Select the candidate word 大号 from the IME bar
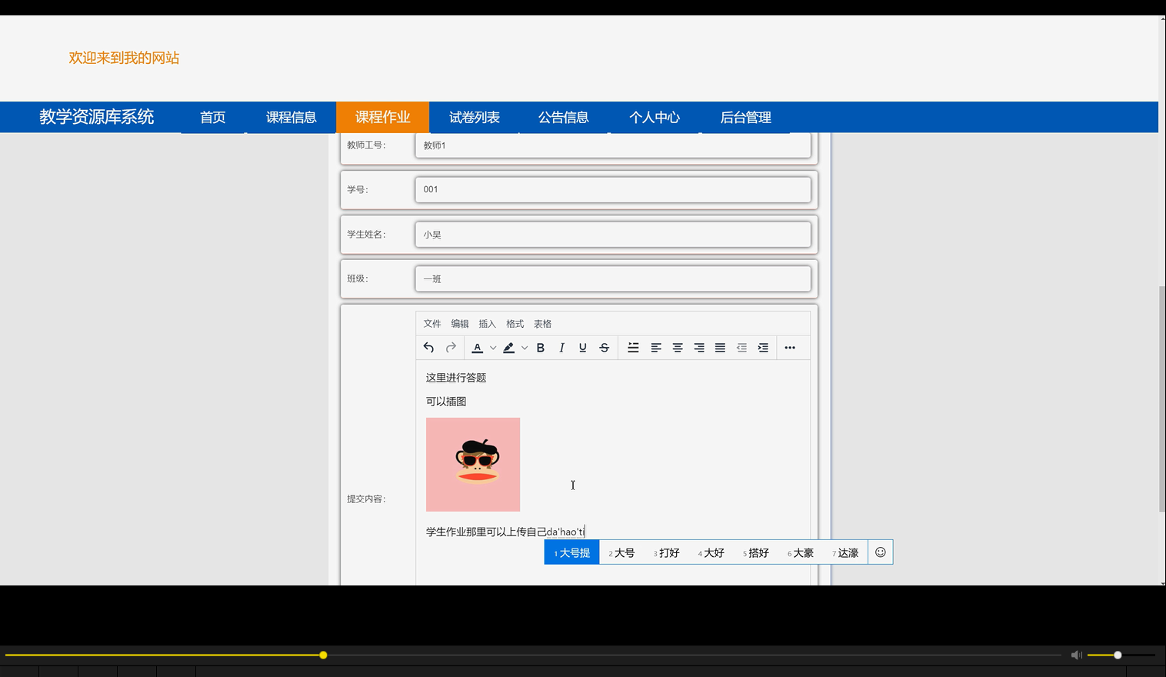 pos(625,552)
